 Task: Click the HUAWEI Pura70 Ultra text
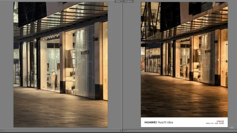click(159, 122)
